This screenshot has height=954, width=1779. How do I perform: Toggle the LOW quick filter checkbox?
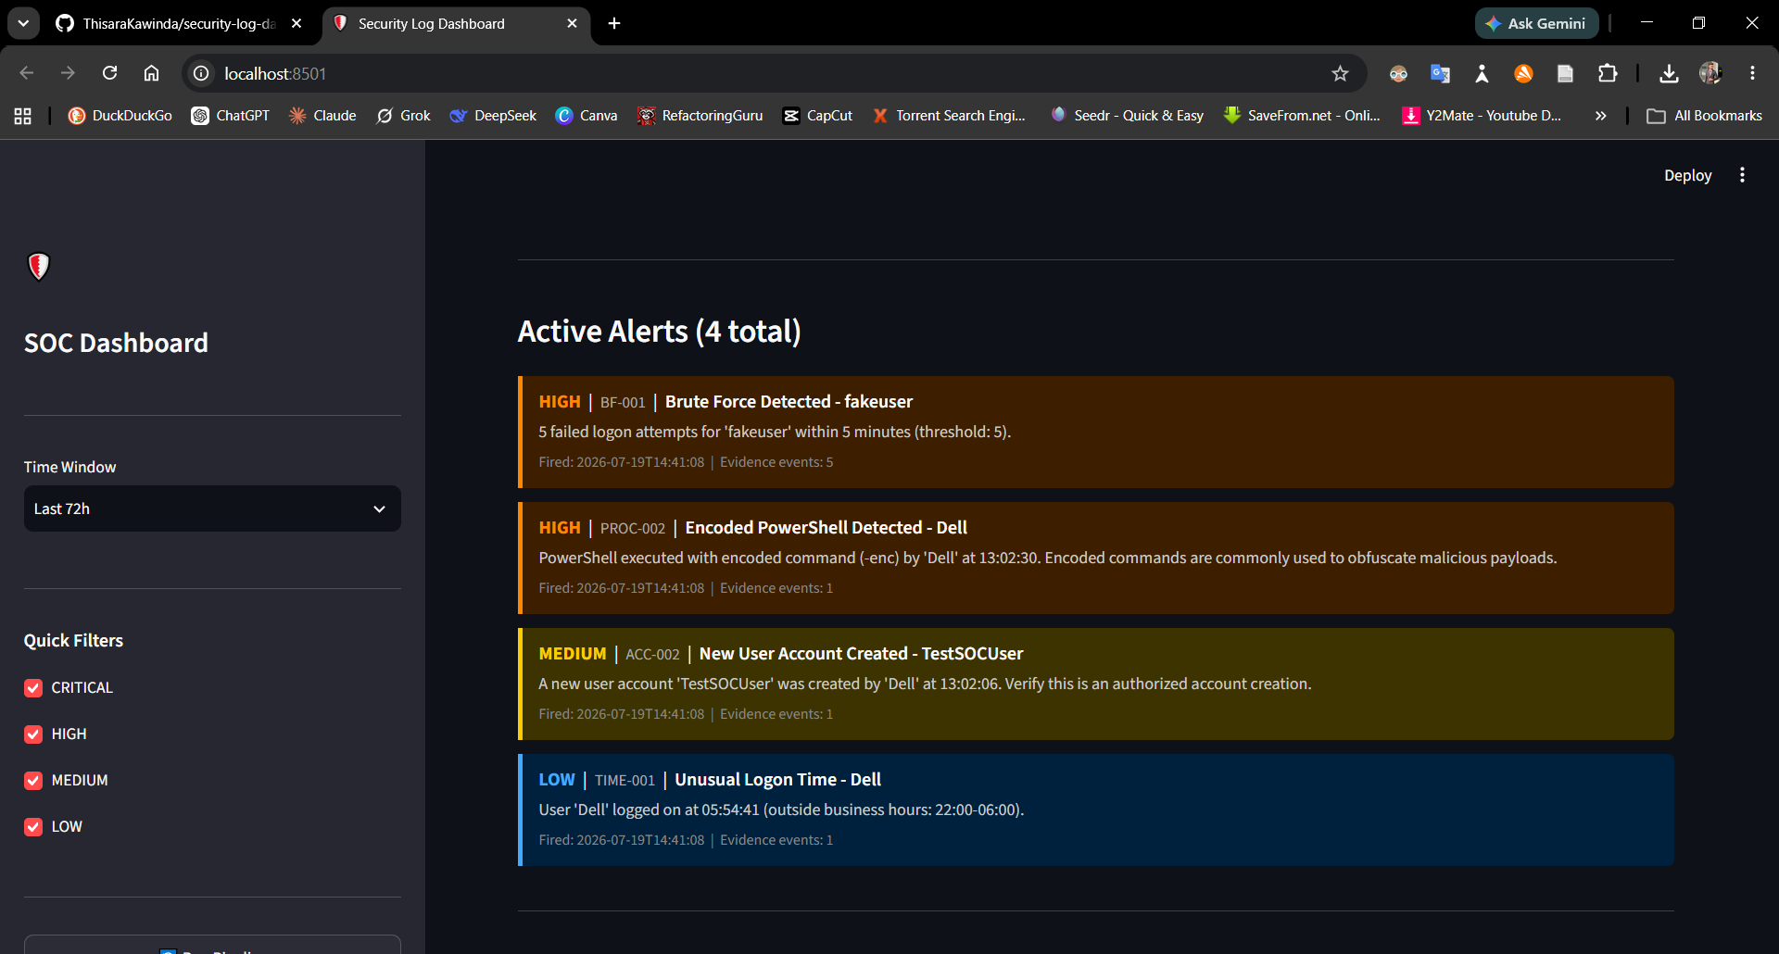click(33, 826)
